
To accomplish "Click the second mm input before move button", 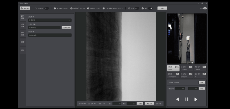I will [193, 89].
